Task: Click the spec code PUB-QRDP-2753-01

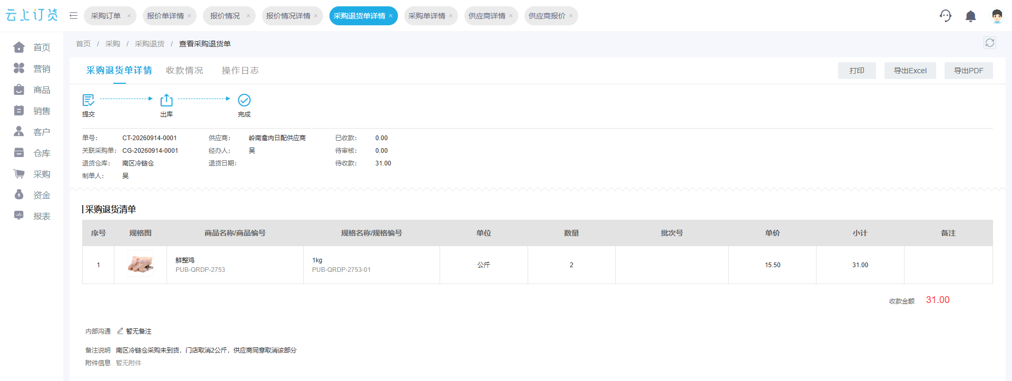Action: point(342,270)
